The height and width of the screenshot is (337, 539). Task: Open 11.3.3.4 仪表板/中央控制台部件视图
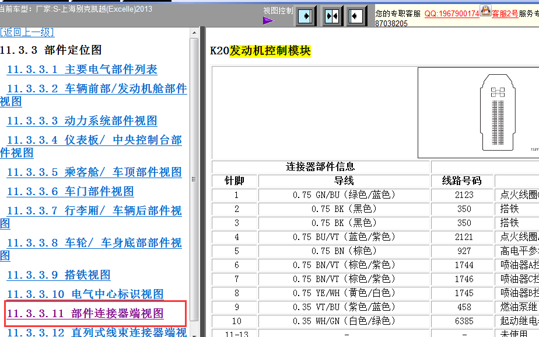(x=91, y=146)
